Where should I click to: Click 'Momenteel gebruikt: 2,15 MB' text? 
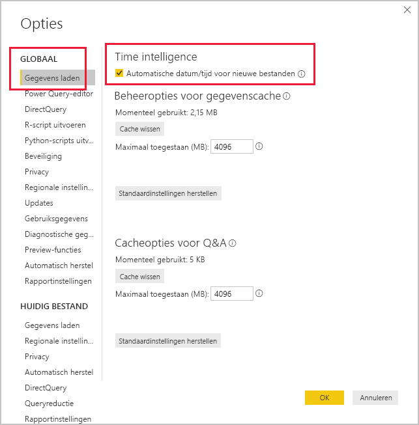coord(166,113)
